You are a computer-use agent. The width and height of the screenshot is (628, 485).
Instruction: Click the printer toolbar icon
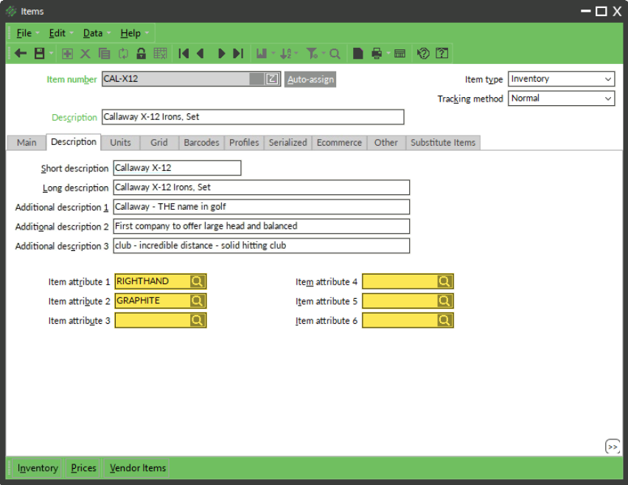377,54
